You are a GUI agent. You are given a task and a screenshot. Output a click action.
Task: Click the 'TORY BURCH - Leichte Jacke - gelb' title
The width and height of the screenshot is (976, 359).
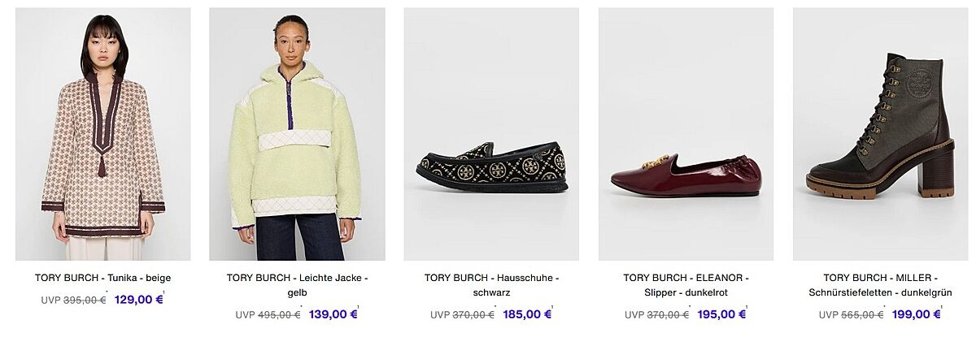[x=297, y=285]
